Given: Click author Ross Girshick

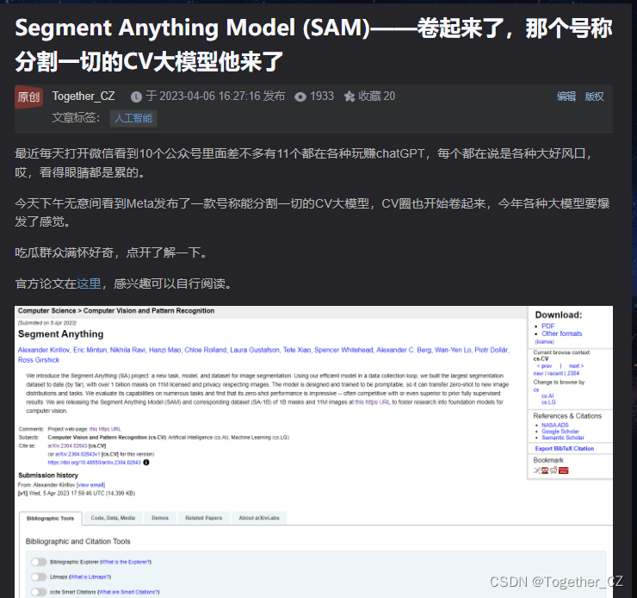Looking at the screenshot, I should coord(39,360).
